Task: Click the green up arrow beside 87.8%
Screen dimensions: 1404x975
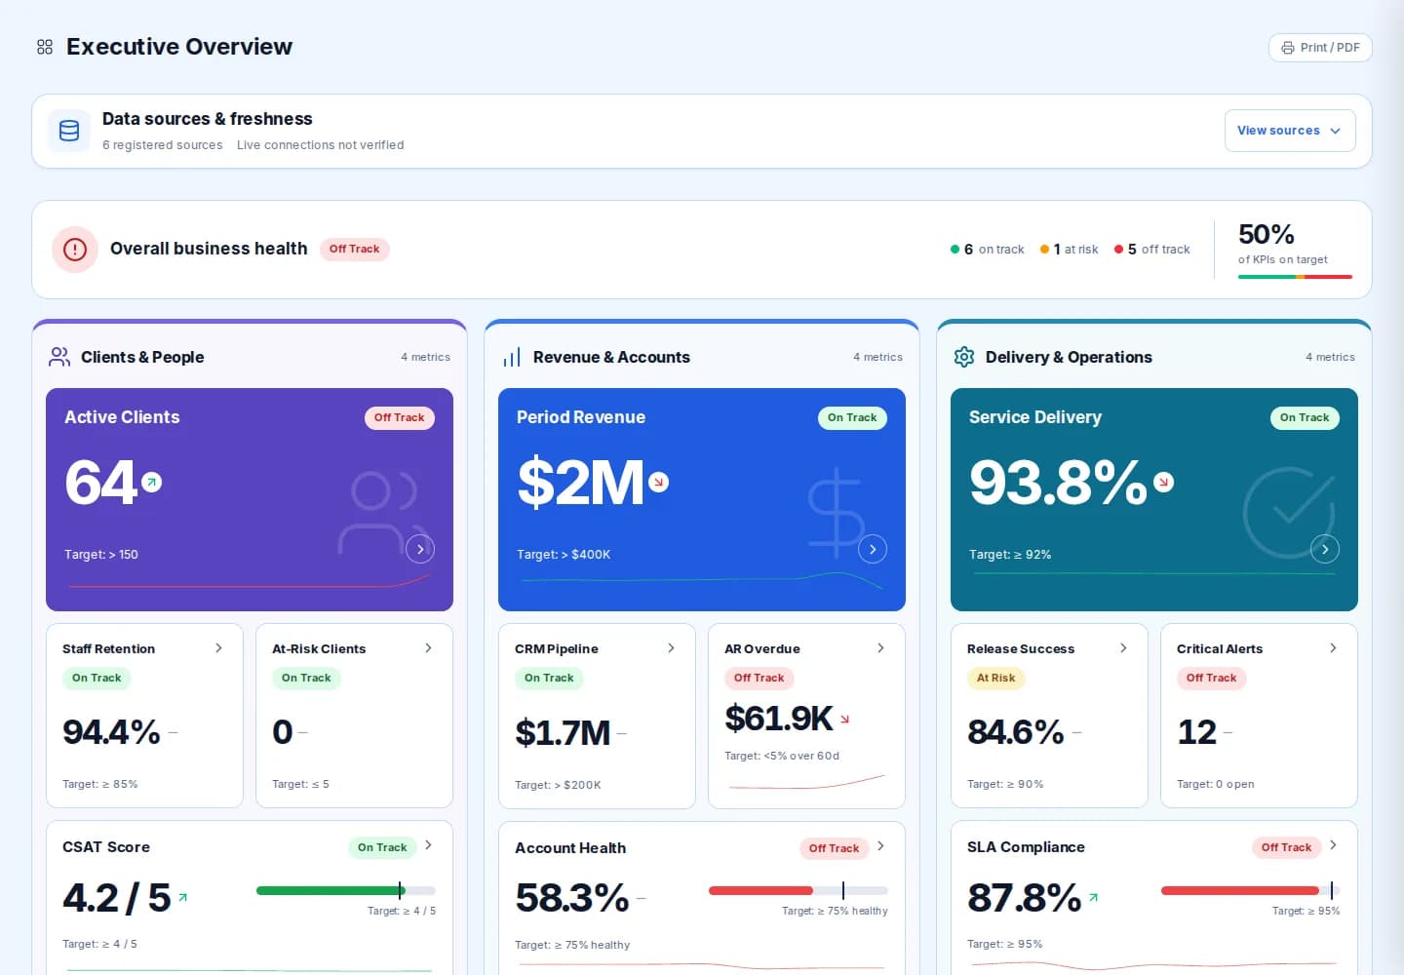Action: tap(1093, 897)
